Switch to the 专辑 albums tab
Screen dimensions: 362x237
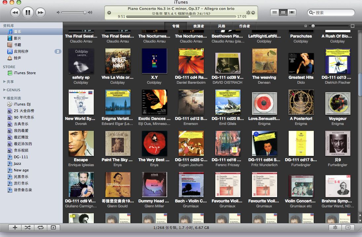point(176,26)
